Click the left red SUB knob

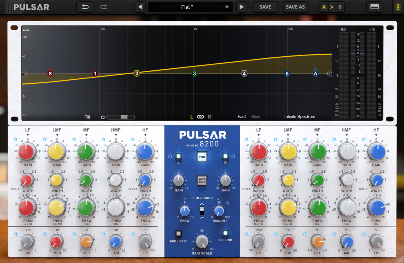(56, 242)
